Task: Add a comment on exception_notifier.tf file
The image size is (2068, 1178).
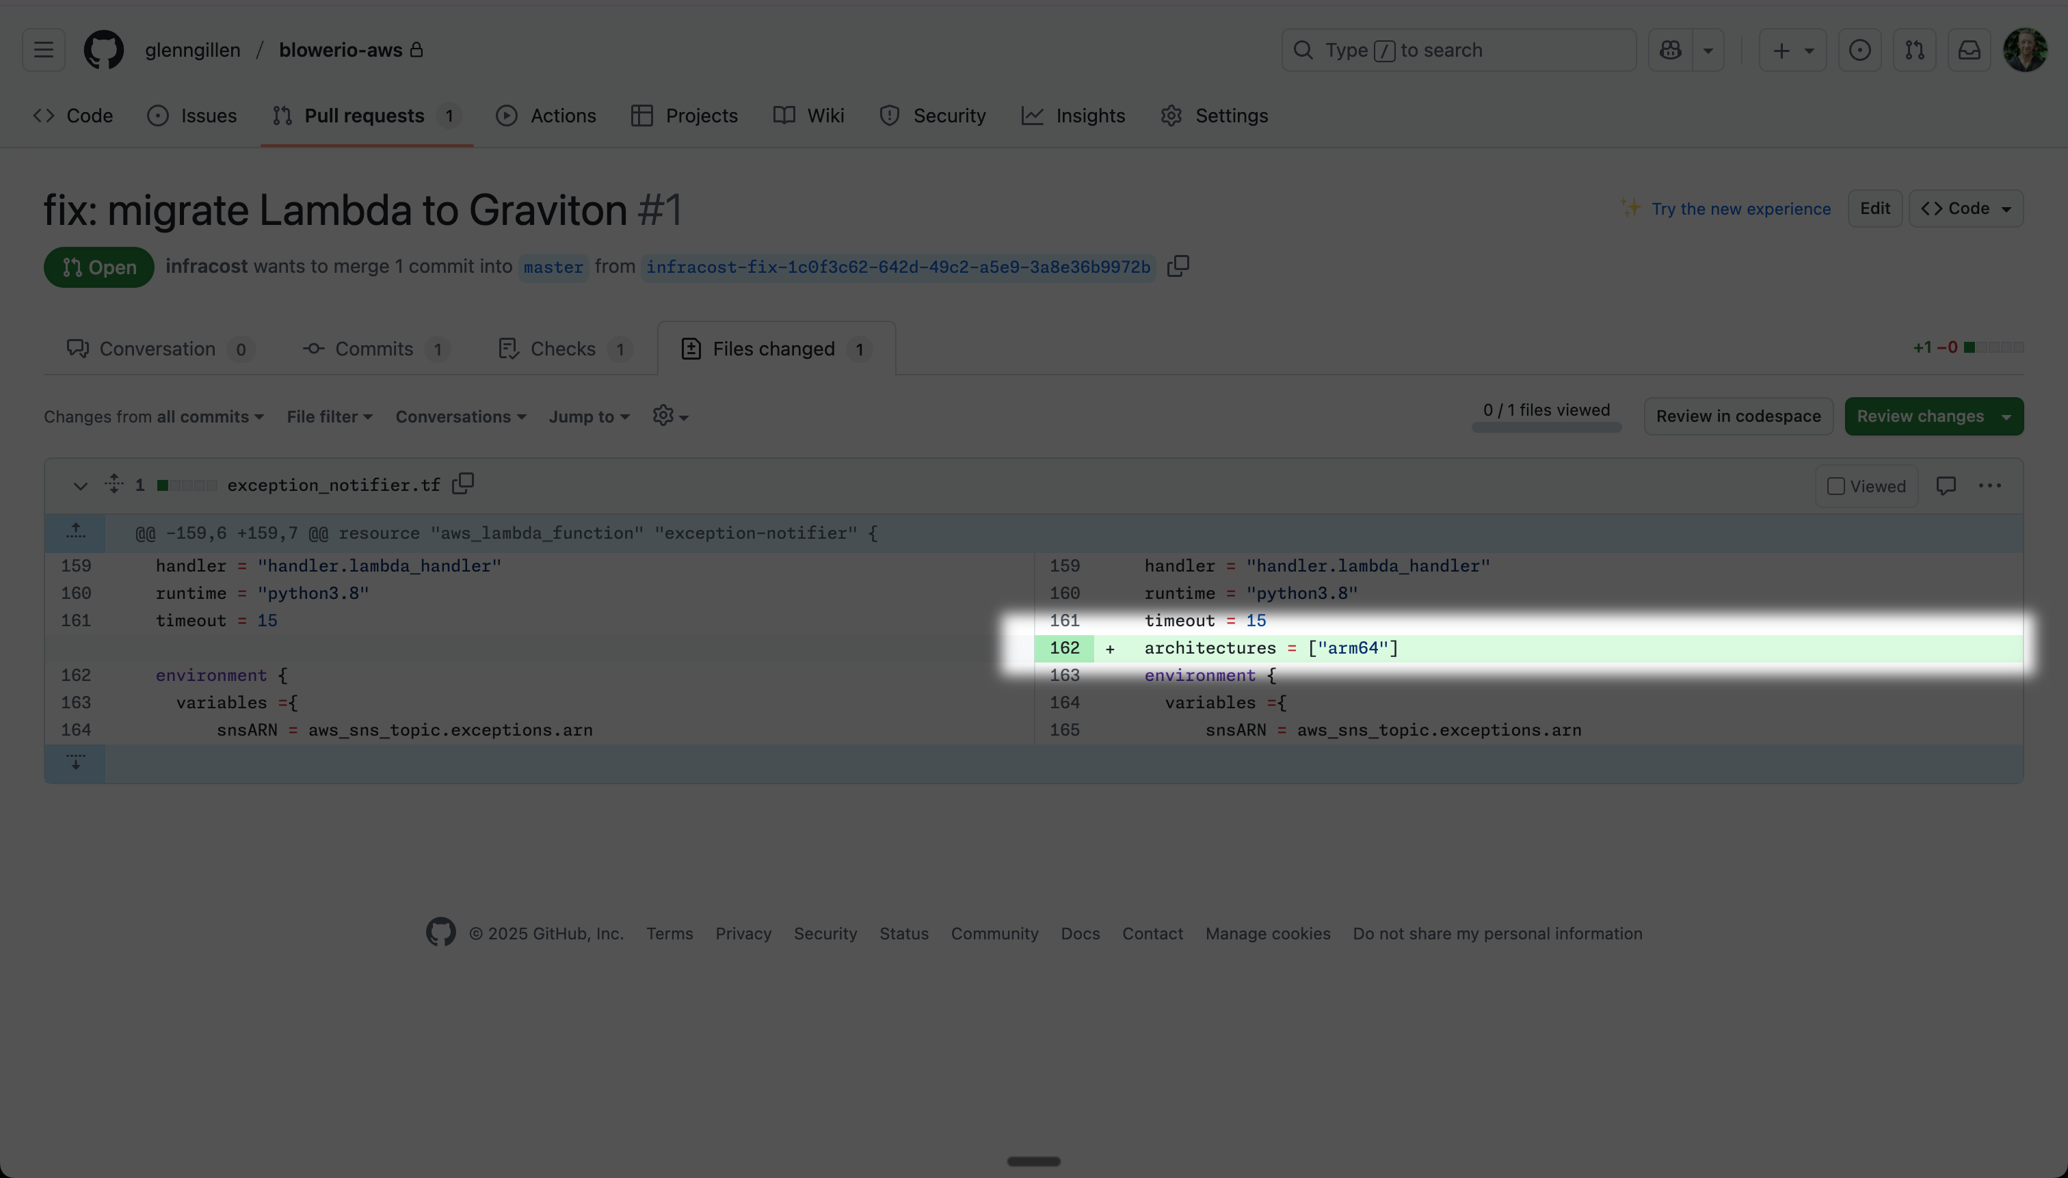Action: (1946, 485)
